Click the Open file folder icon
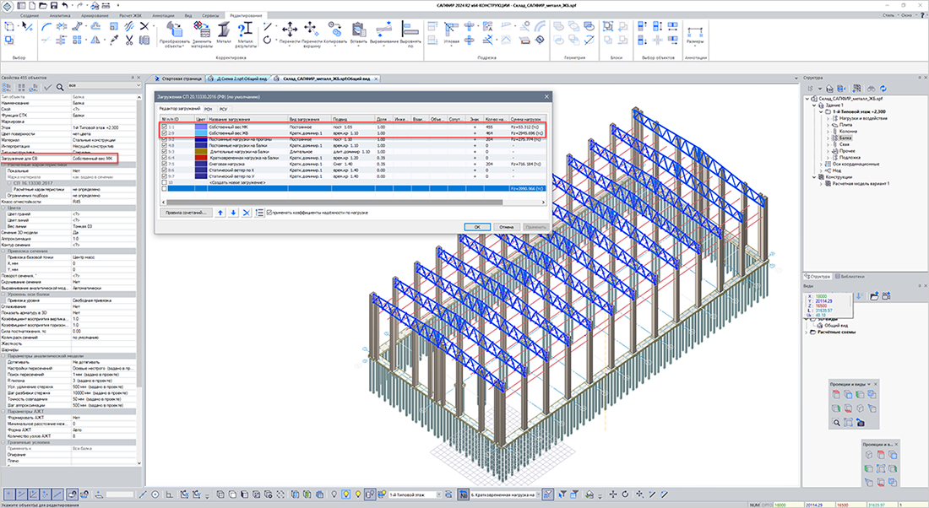Screen dimensions: 929x508 coord(43,5)
